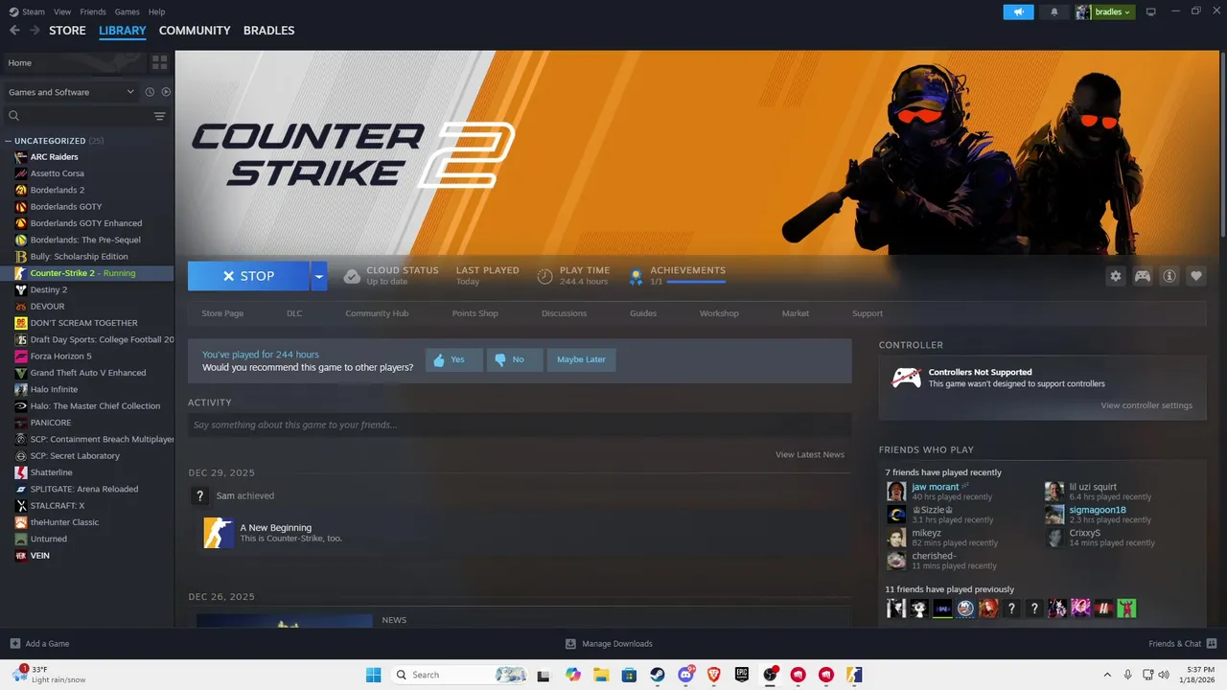The height and width of the screenshot is (690, 1227).
Task: Switch to the COMMUNITY tab
Action: 195,31
